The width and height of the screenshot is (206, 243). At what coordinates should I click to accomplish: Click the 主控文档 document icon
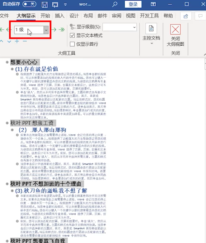click(151, 28)
